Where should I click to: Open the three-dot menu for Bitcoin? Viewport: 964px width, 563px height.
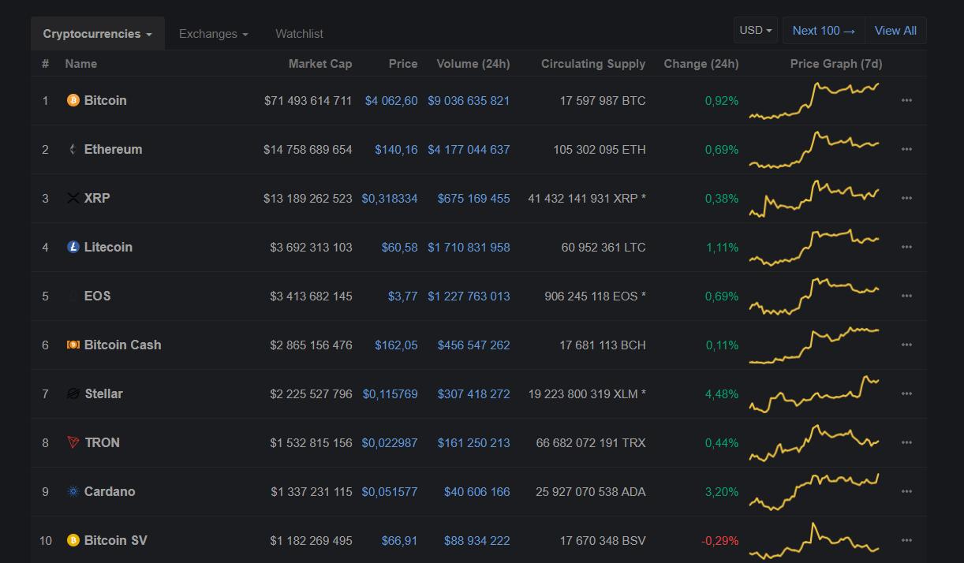906,100
